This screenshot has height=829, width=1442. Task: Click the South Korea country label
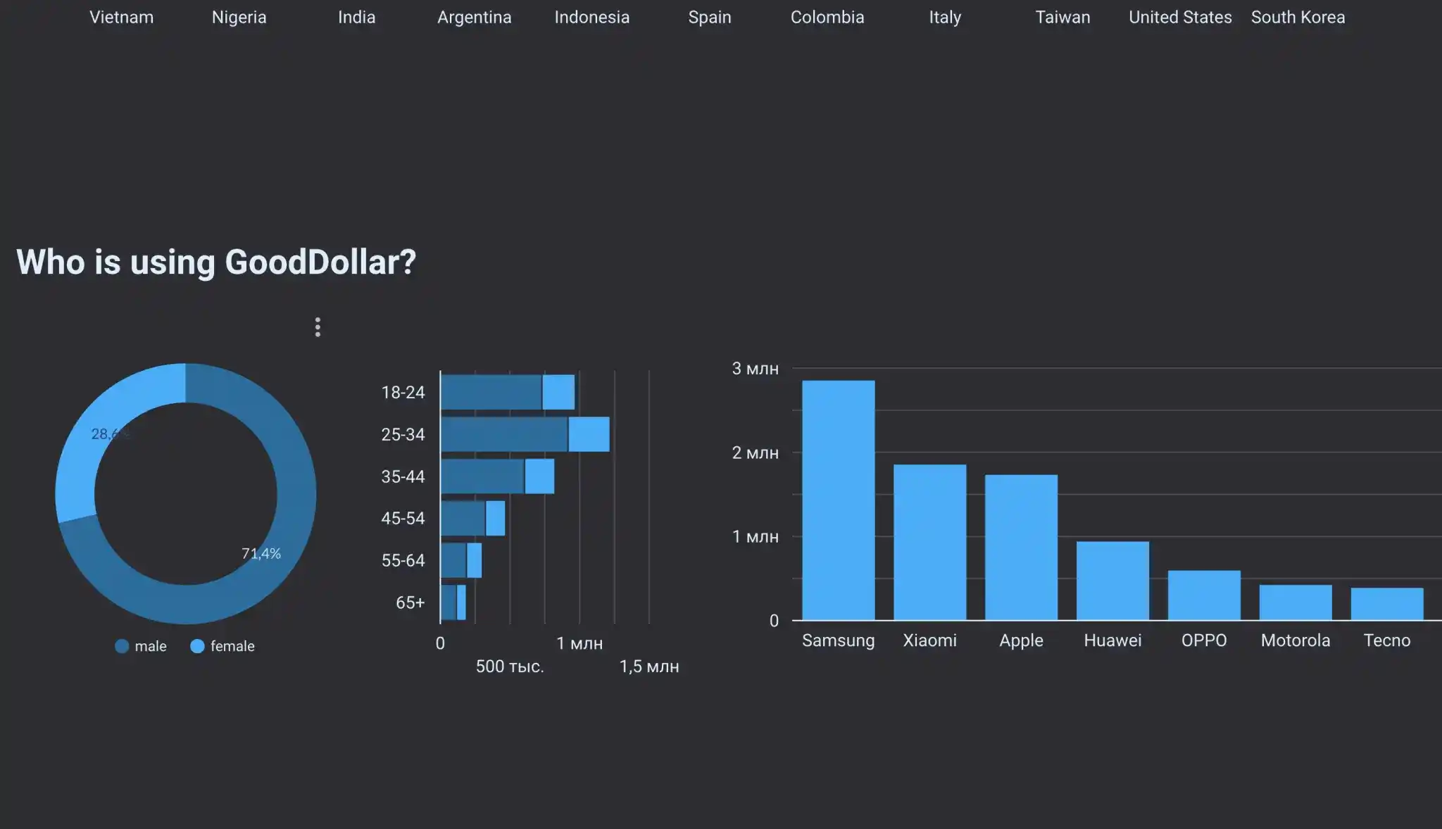(1298, 17)
